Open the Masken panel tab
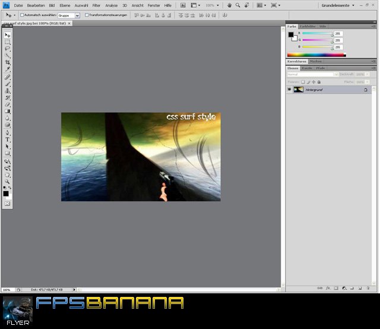 pos(316,61)
